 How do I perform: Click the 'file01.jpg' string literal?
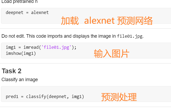tap(56, 47)
